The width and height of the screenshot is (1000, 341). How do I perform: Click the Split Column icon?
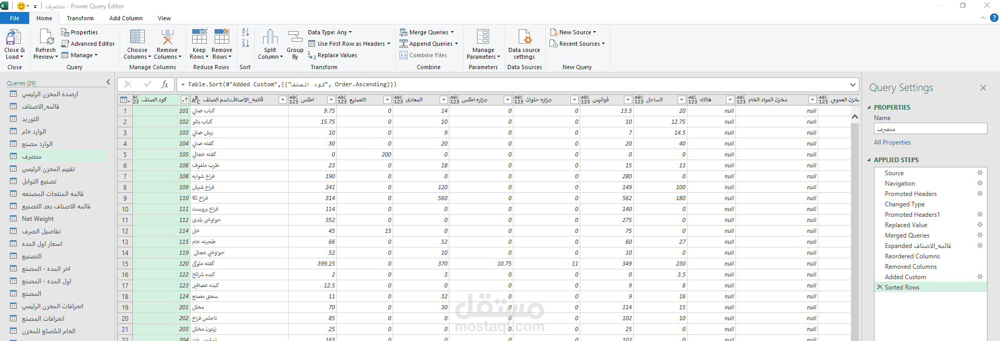point(270,37)
